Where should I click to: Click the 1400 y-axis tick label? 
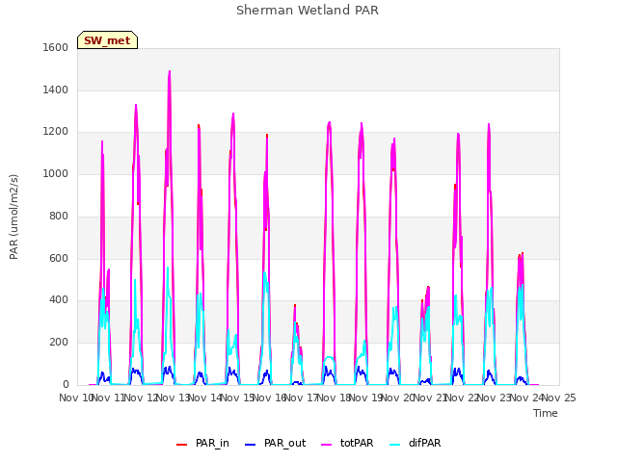(x=56, y=90)
